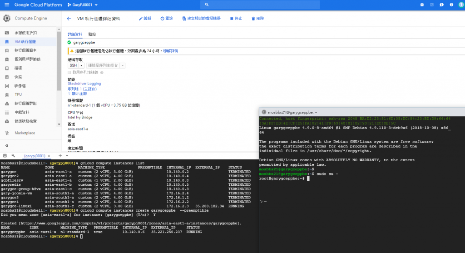The height and width of the screenshot is (253, 465).
Task: Select the (garypj0001) Cloud Shell tab
Action: (x=35, y=156)
